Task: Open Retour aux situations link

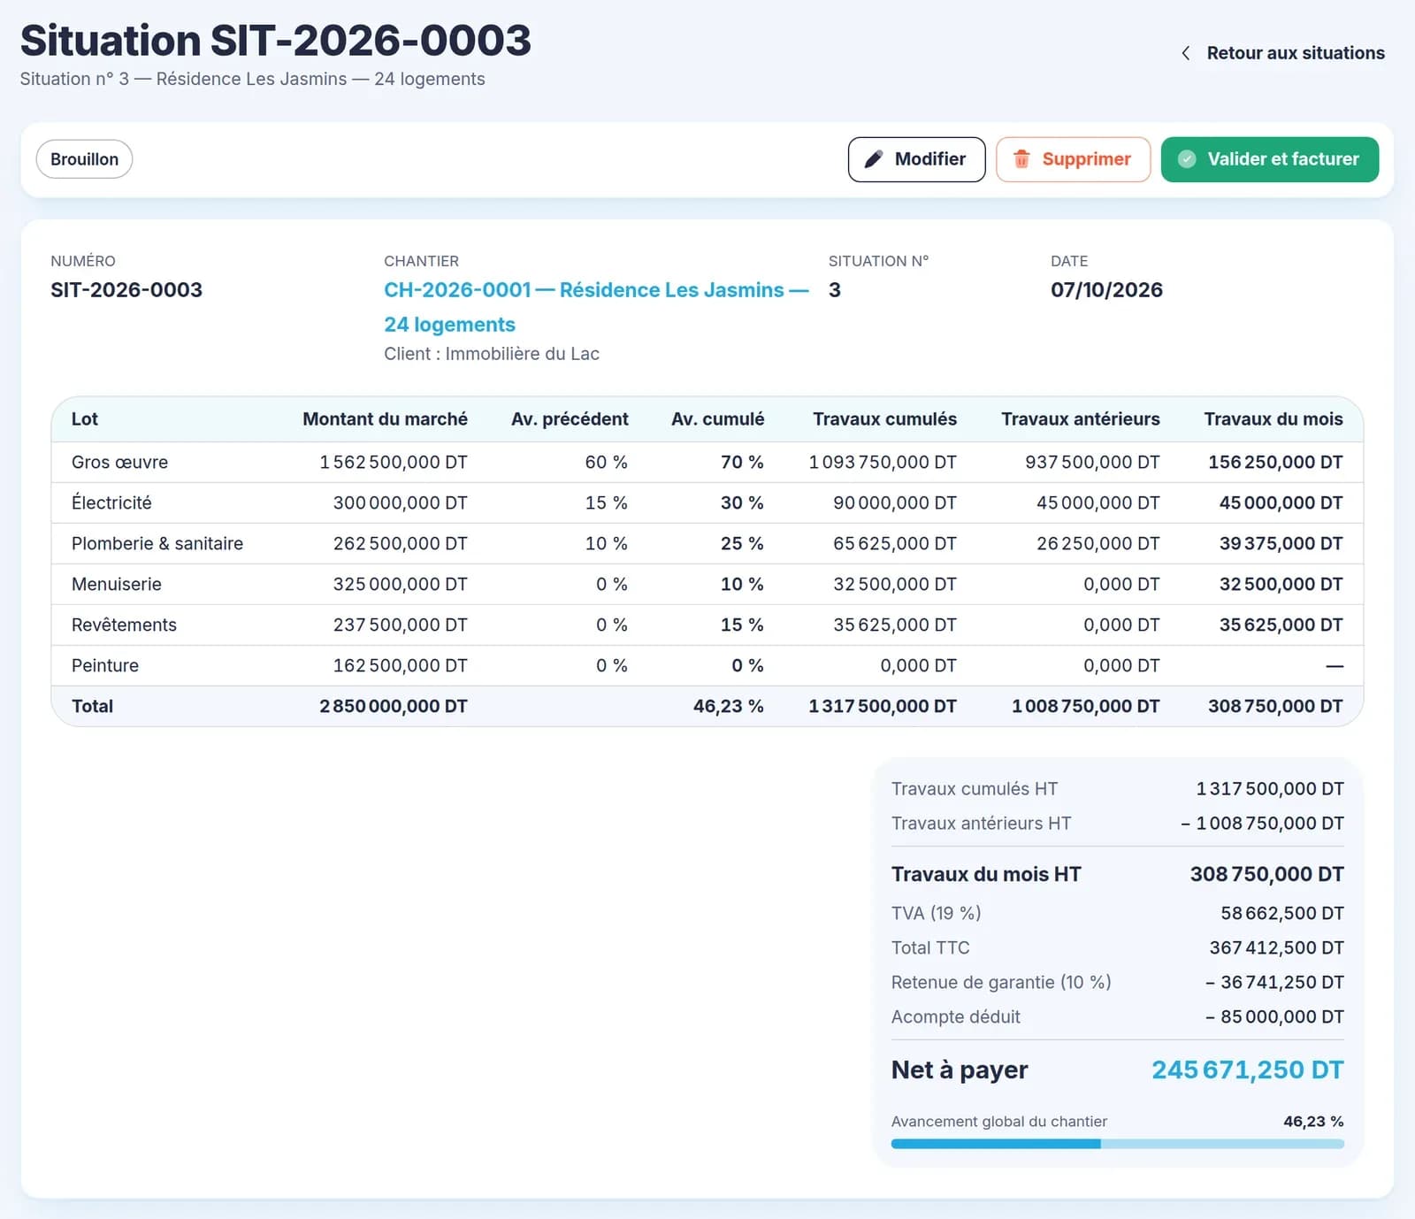Action: [x=1295, y=53]
